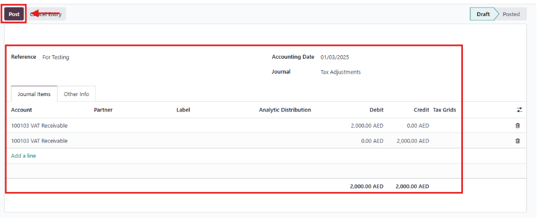Edit the Reference field 'For Testing'
The height and width of the screenshot is (218, 539).
(56, 58)
